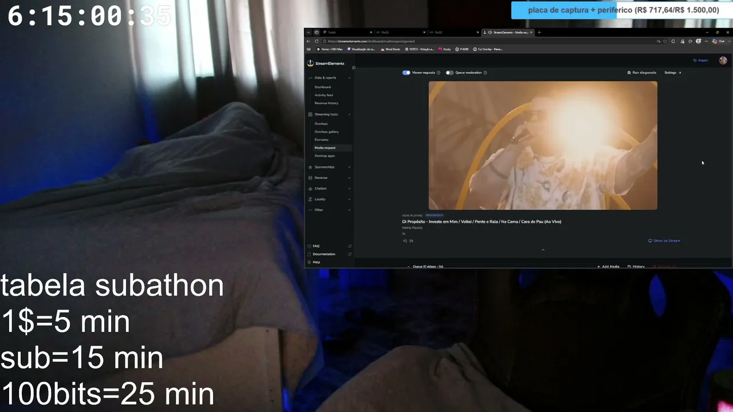Open the help tooltip beside Queue moderation
733x412 pixels.
pos(485,73)
